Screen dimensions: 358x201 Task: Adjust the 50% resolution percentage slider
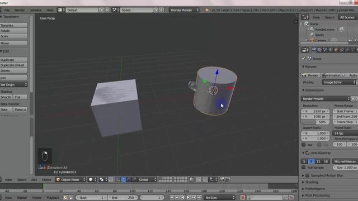point(315,122)
